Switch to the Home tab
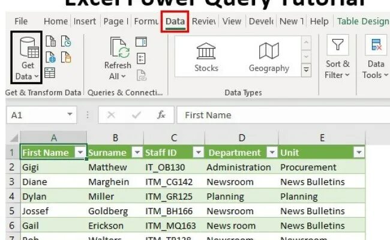 point(56,22)
